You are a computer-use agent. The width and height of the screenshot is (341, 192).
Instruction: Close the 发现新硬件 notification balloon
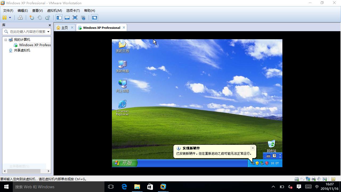point(252,148)
